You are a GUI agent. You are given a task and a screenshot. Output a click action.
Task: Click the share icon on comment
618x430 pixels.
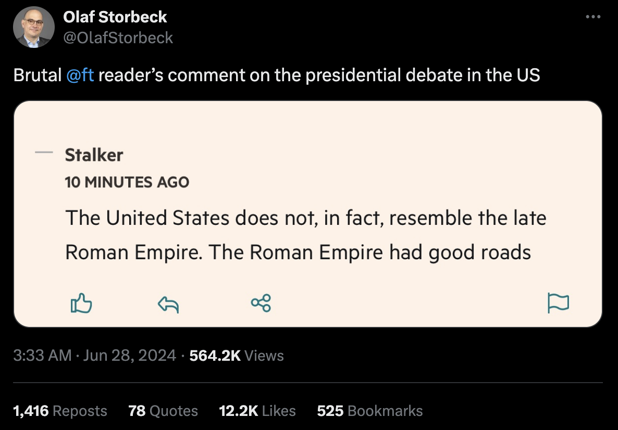pyautogui.click(x=261, y=302)
